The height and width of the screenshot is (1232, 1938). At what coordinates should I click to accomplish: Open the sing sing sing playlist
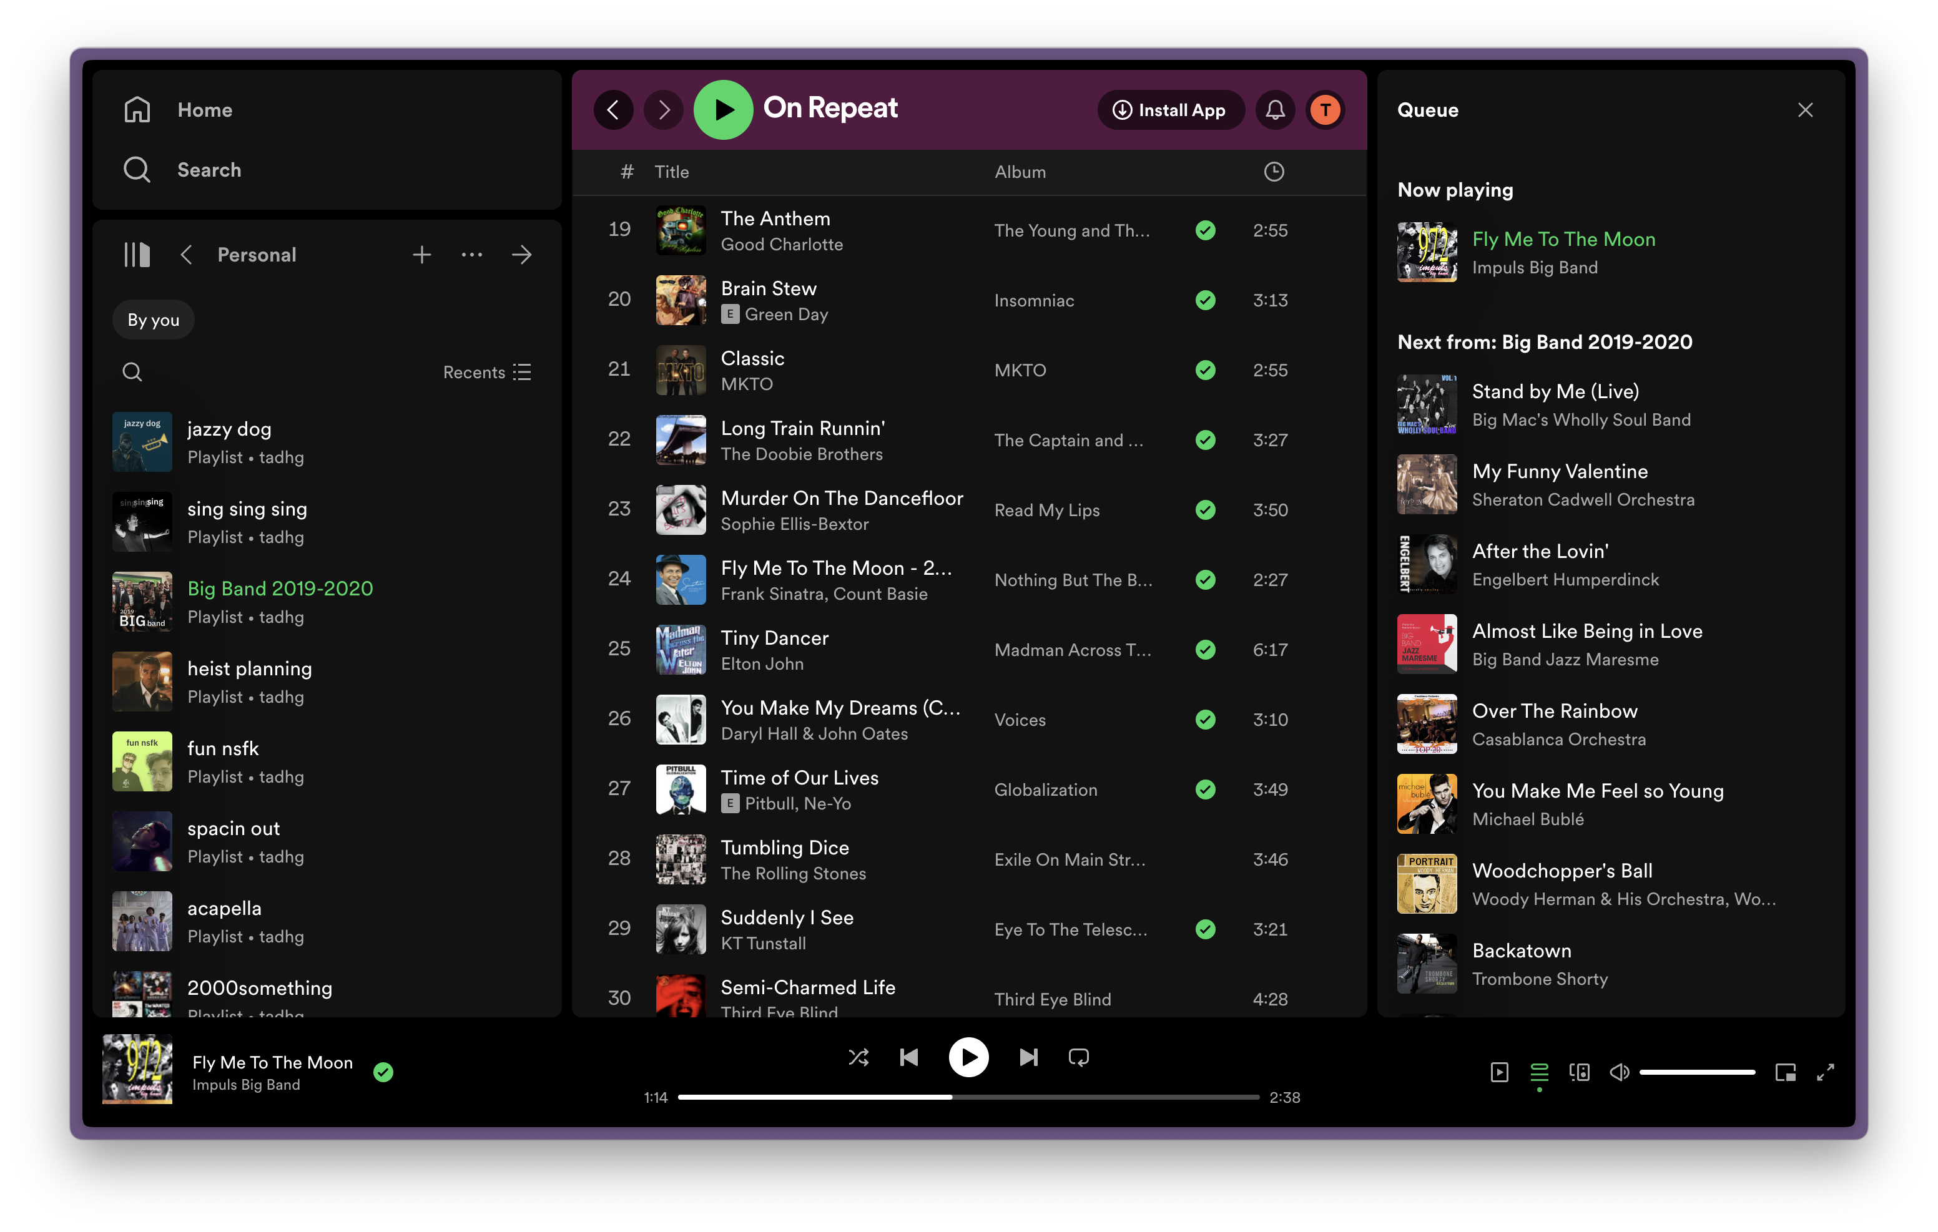[327, 522]
